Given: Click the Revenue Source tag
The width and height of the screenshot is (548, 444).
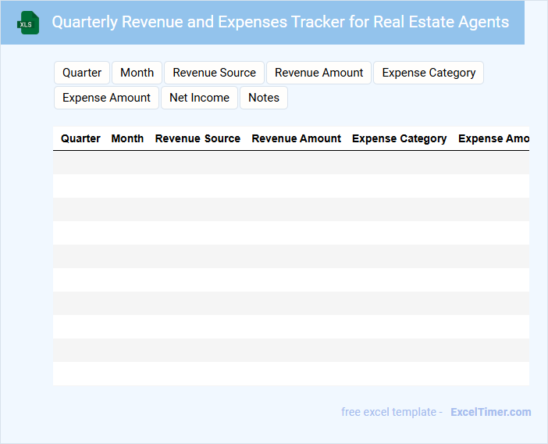Looking at the screenshot, I should pos(214,73).
